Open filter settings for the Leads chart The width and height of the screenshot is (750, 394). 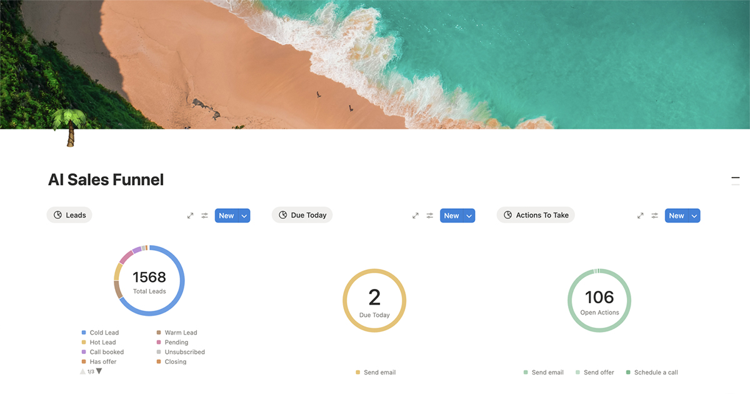pyautogui.click(x=204, y=216)
